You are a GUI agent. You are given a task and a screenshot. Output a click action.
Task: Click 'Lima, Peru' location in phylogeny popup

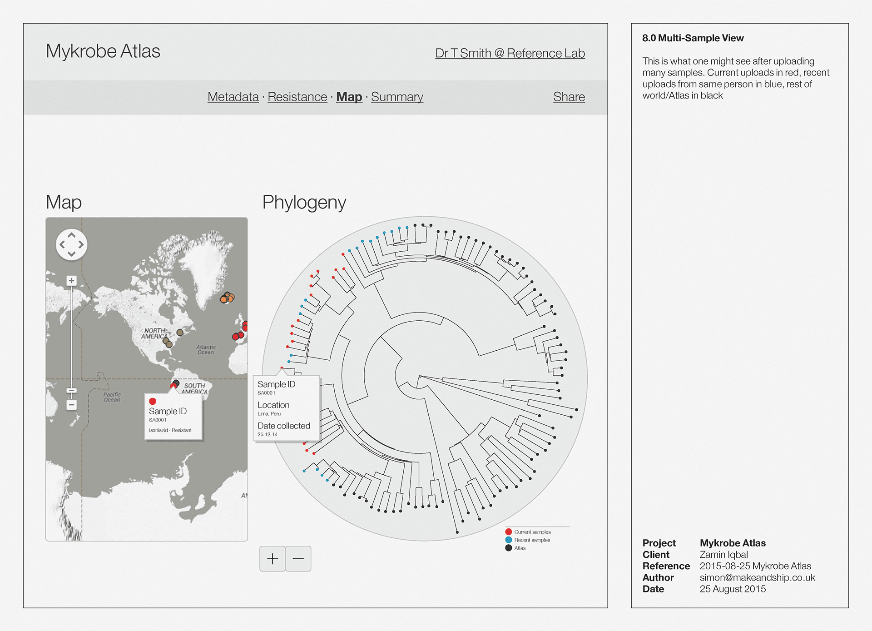click(269, 414)
